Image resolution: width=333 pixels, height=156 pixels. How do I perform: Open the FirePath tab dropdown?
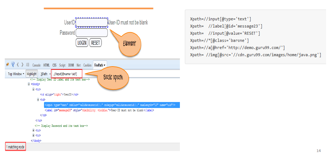pos(100,65)
